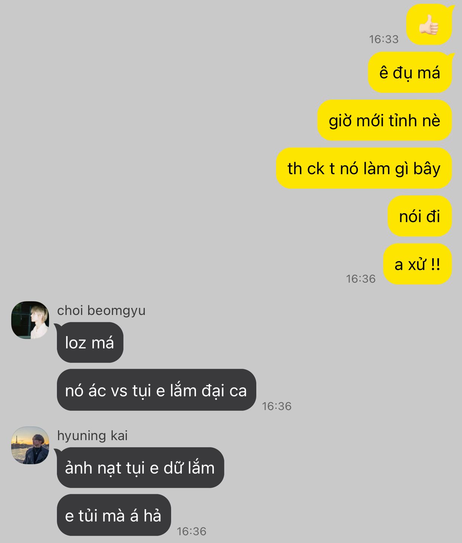
Task: Select 'nó ác vs tụi e lắm đại ca' message
Action: point(156,390)
